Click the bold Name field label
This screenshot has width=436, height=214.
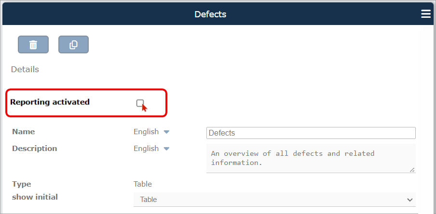point(24,132)
